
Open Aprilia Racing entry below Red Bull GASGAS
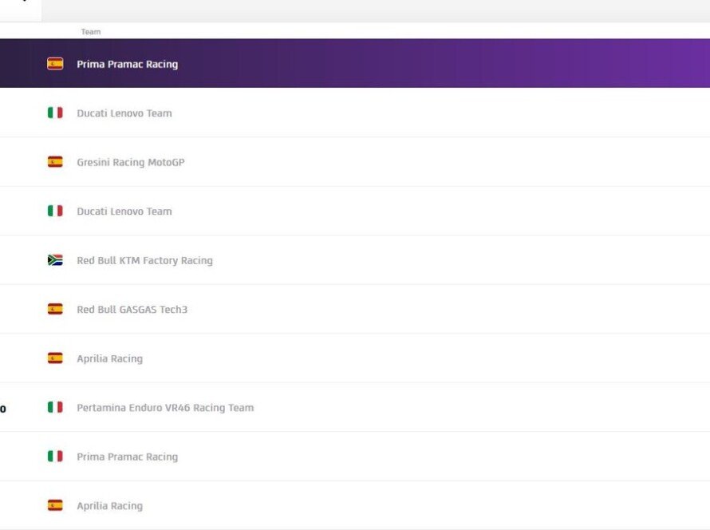(x=109, y=358)
